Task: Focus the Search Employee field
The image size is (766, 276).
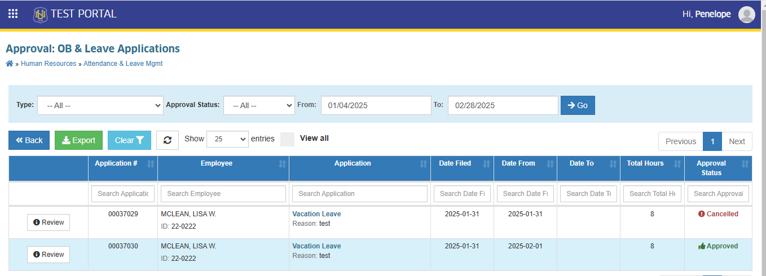Action: tap(223, 194)
